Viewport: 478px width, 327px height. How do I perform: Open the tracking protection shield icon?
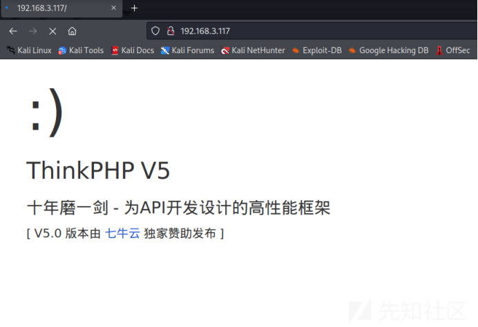click(x=155, y=31)
